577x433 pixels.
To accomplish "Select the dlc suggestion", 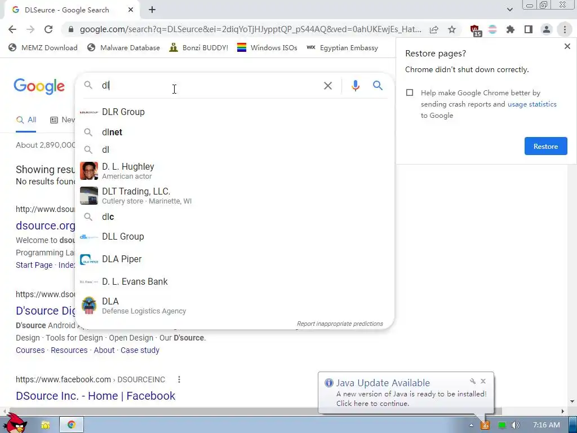I will coord(234,217).
